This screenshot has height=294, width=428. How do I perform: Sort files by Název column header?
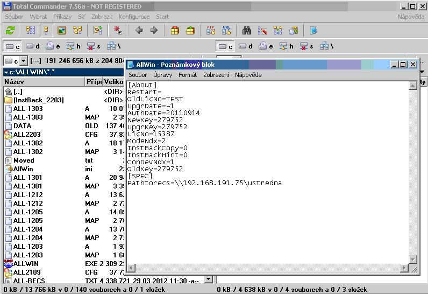(x=44, y=82)
